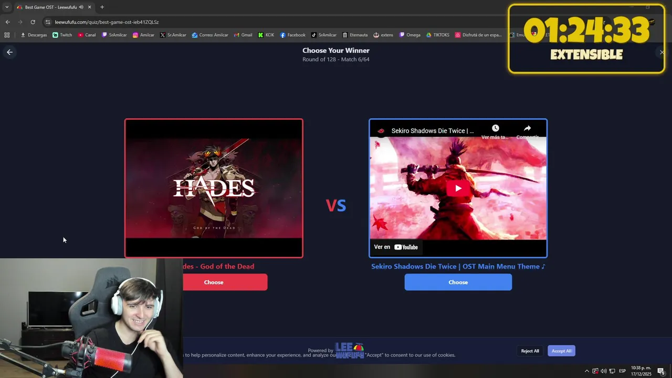Open Sekiro video via Ver en YouTube

396,247
